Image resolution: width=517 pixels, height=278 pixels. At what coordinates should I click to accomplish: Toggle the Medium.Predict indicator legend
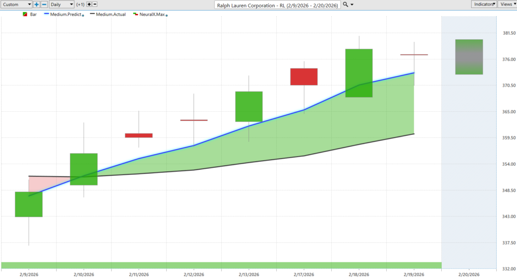pos(63,15)
